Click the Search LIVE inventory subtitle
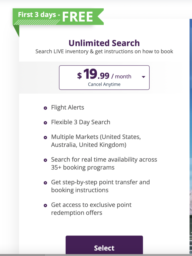The height and width of the screenshot is (256, 192). coord(104,51)
